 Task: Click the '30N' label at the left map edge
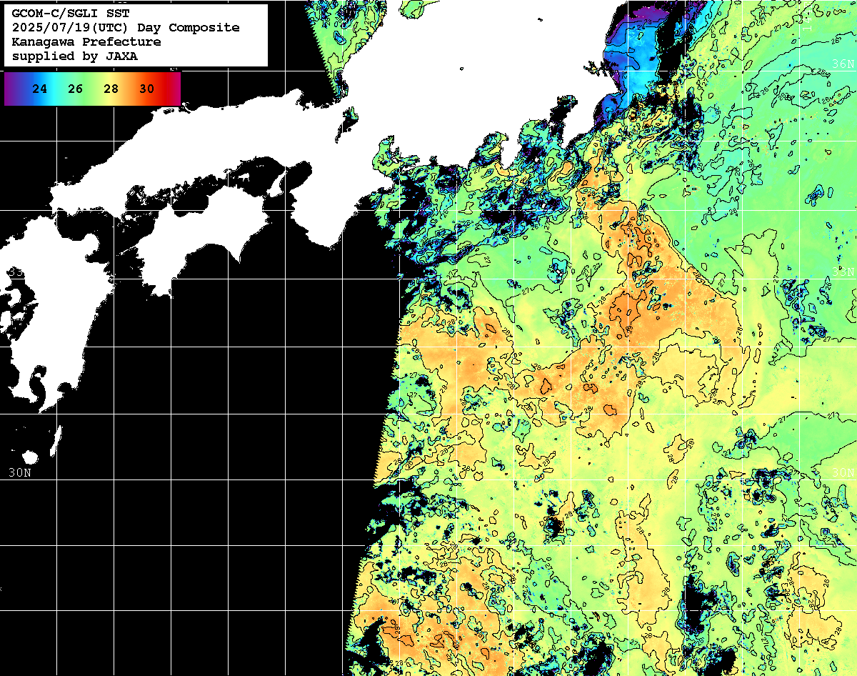[19, 472]
